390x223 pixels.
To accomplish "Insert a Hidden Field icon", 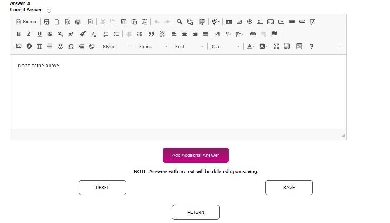I will click(x=312, y=22).
